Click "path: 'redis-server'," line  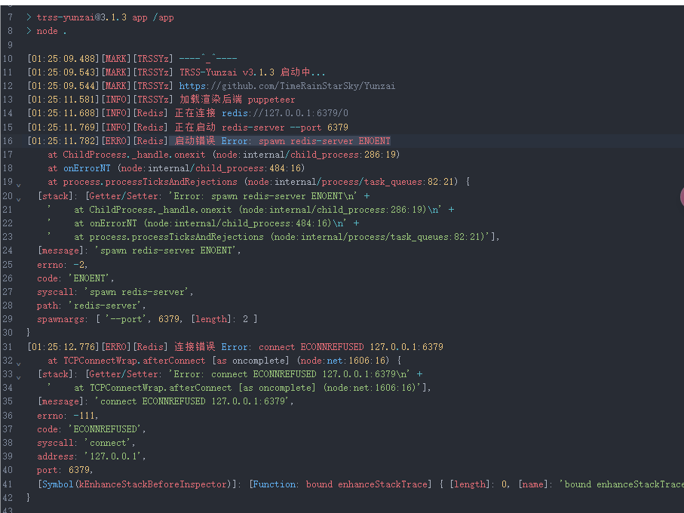(x=91, y=306)
